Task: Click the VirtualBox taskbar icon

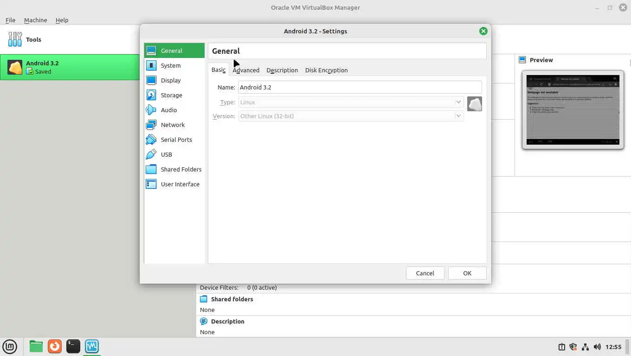Action: 92,346
